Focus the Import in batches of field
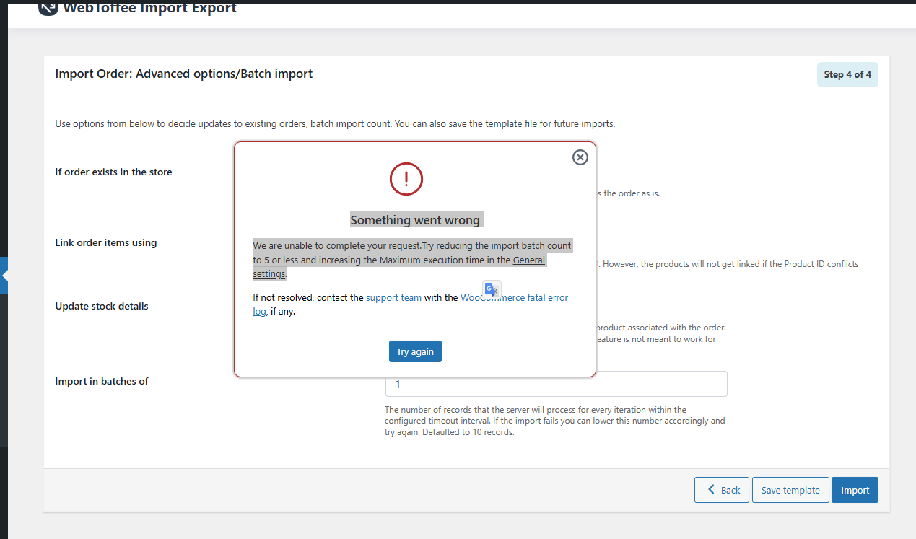 [556, 384]
